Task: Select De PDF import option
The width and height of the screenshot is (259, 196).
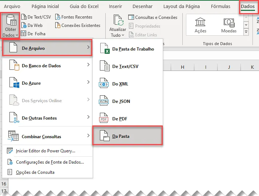Action: point(128,119)
